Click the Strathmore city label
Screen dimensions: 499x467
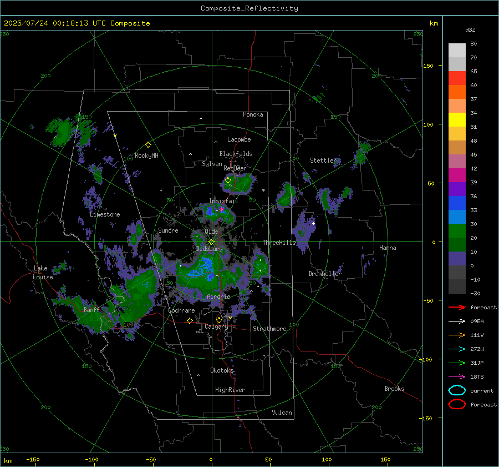[269, 329]
